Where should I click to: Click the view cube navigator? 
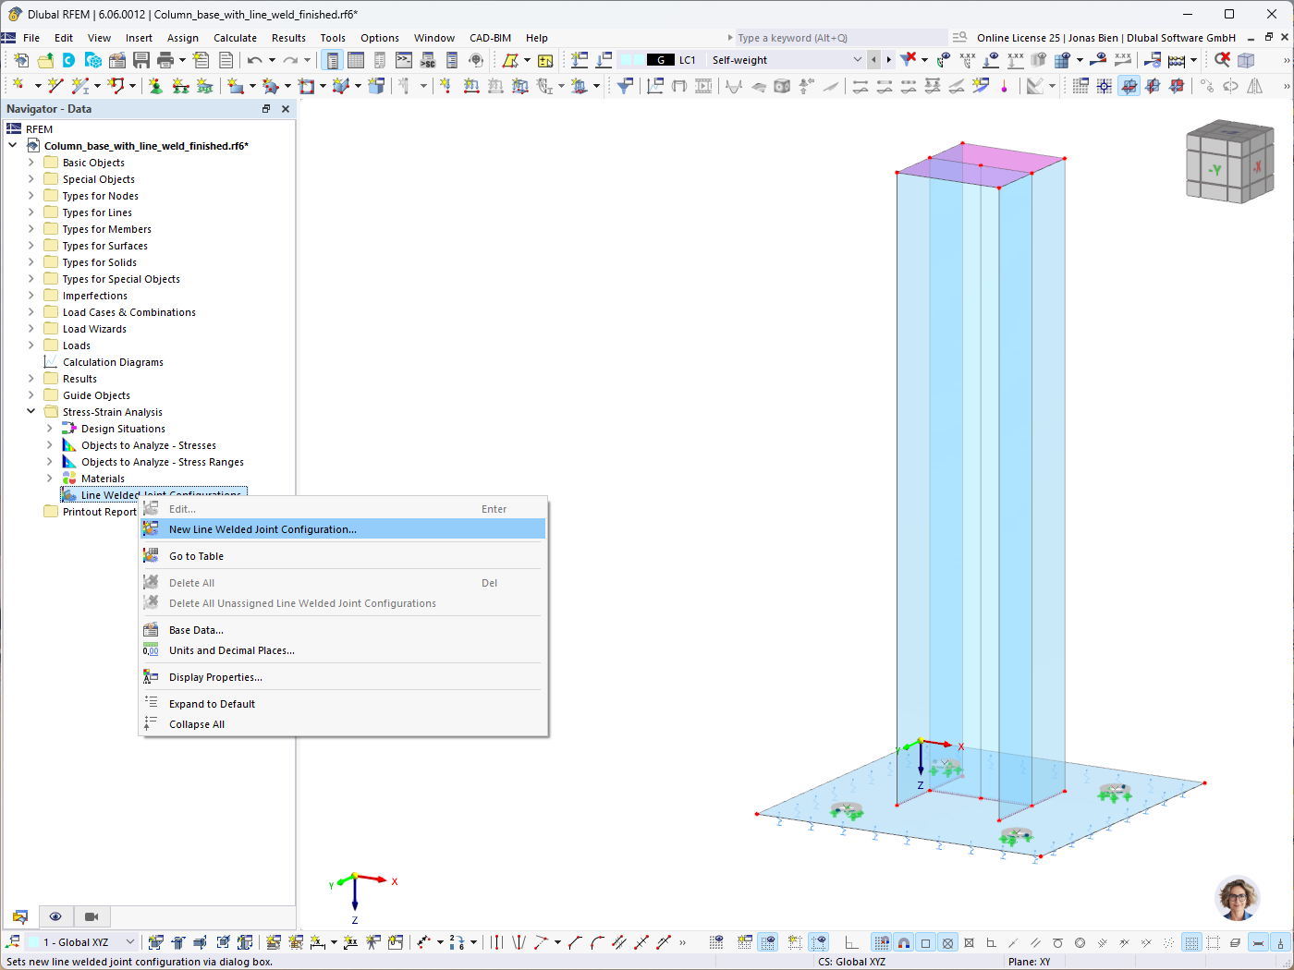click(1229, 163)
